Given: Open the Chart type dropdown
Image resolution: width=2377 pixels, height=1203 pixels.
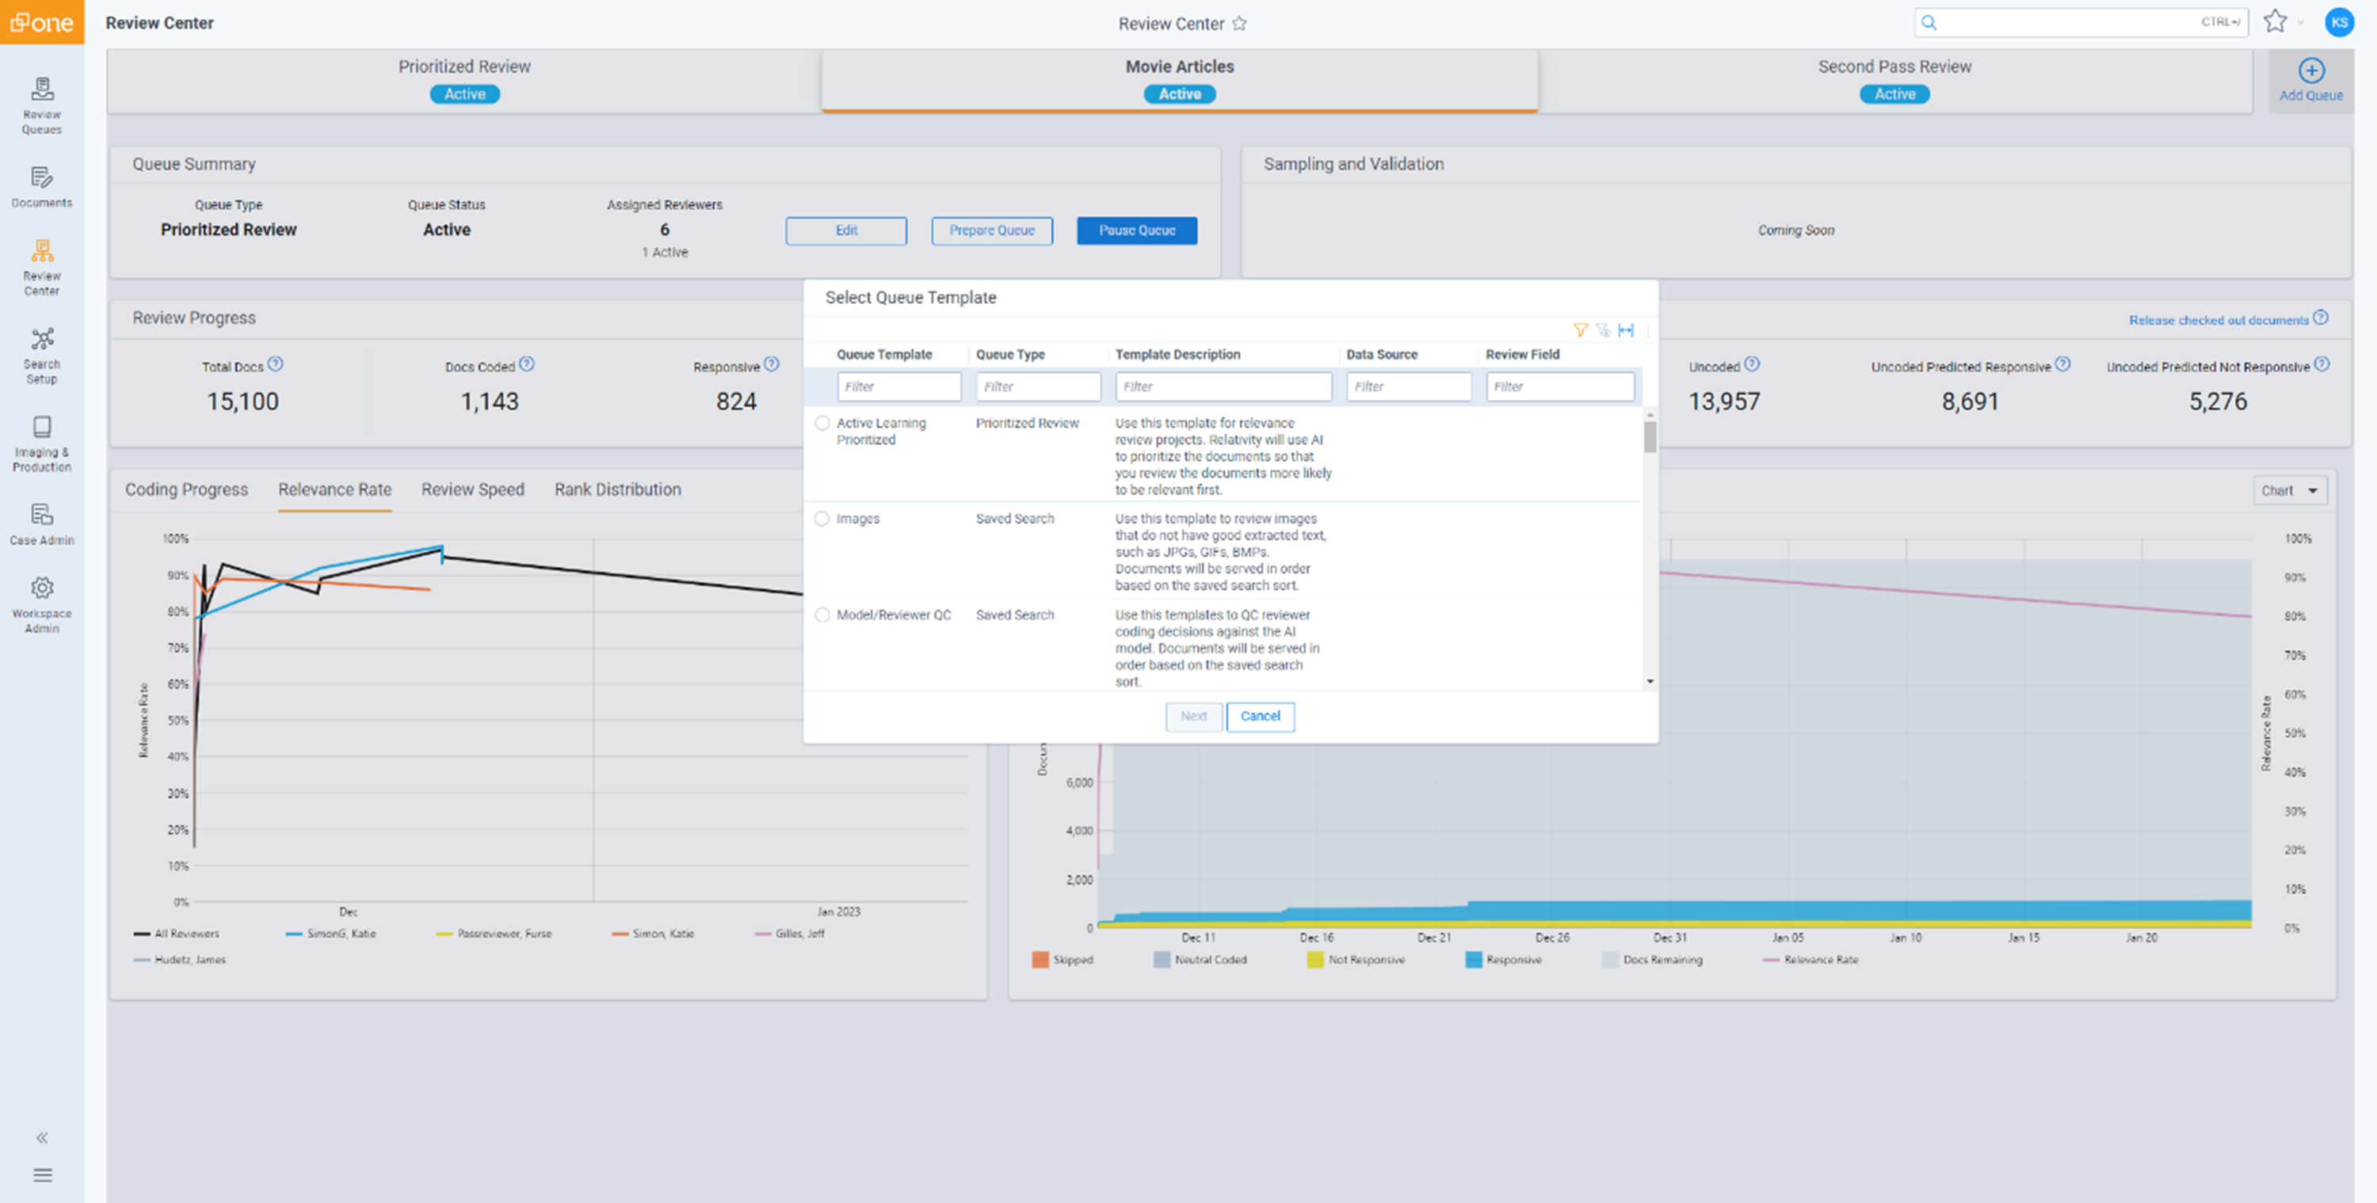Looking at the screenshot, I should (2291, 490).
